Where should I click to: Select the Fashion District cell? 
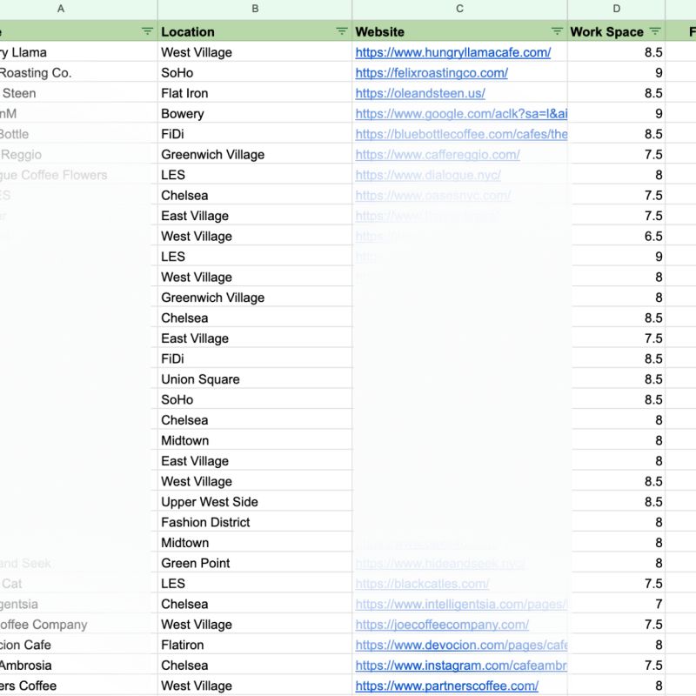pyautogui.click(x=255, y=522)
